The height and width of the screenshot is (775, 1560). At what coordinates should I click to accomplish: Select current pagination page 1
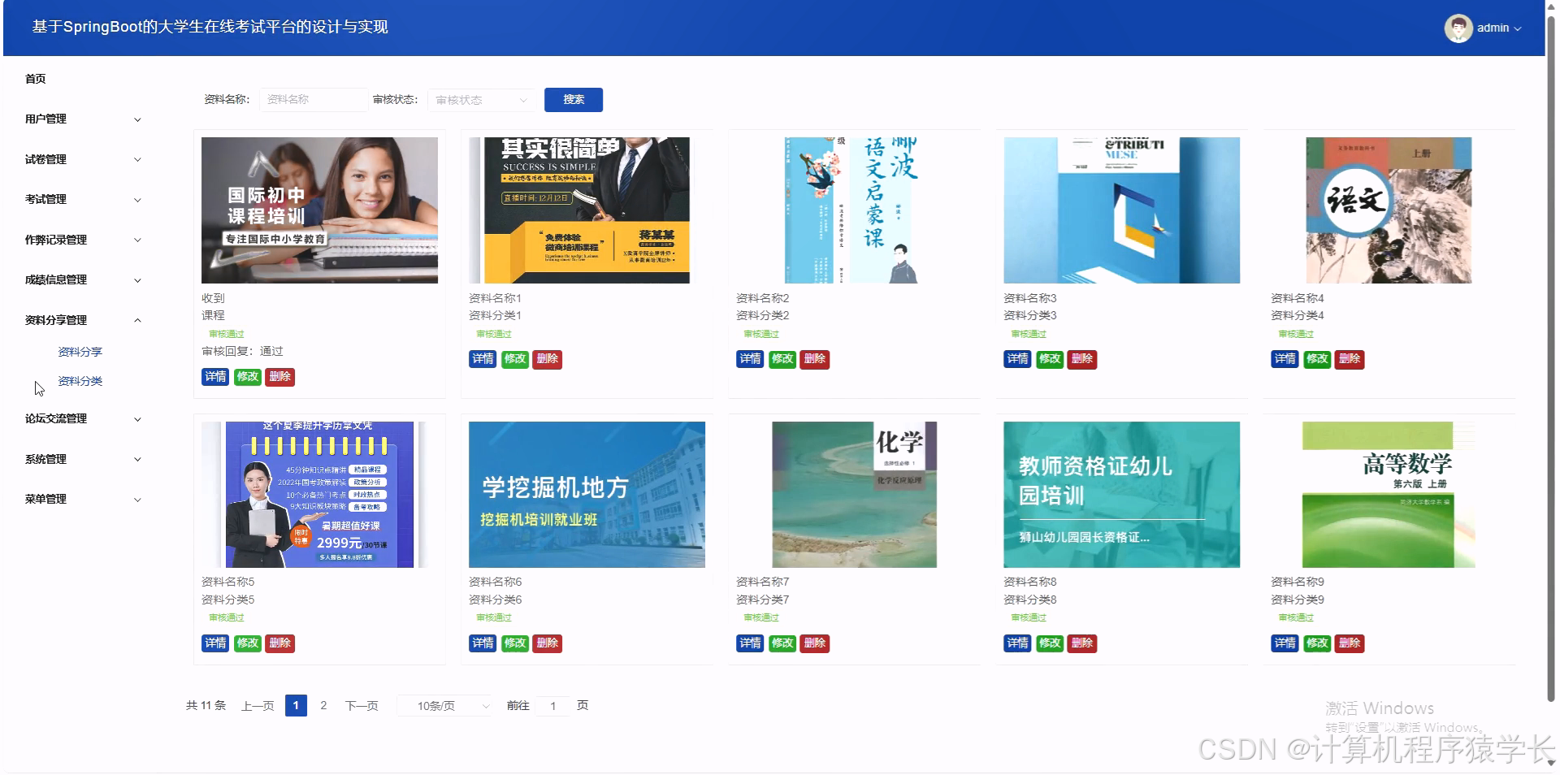(x=296, y=706)
